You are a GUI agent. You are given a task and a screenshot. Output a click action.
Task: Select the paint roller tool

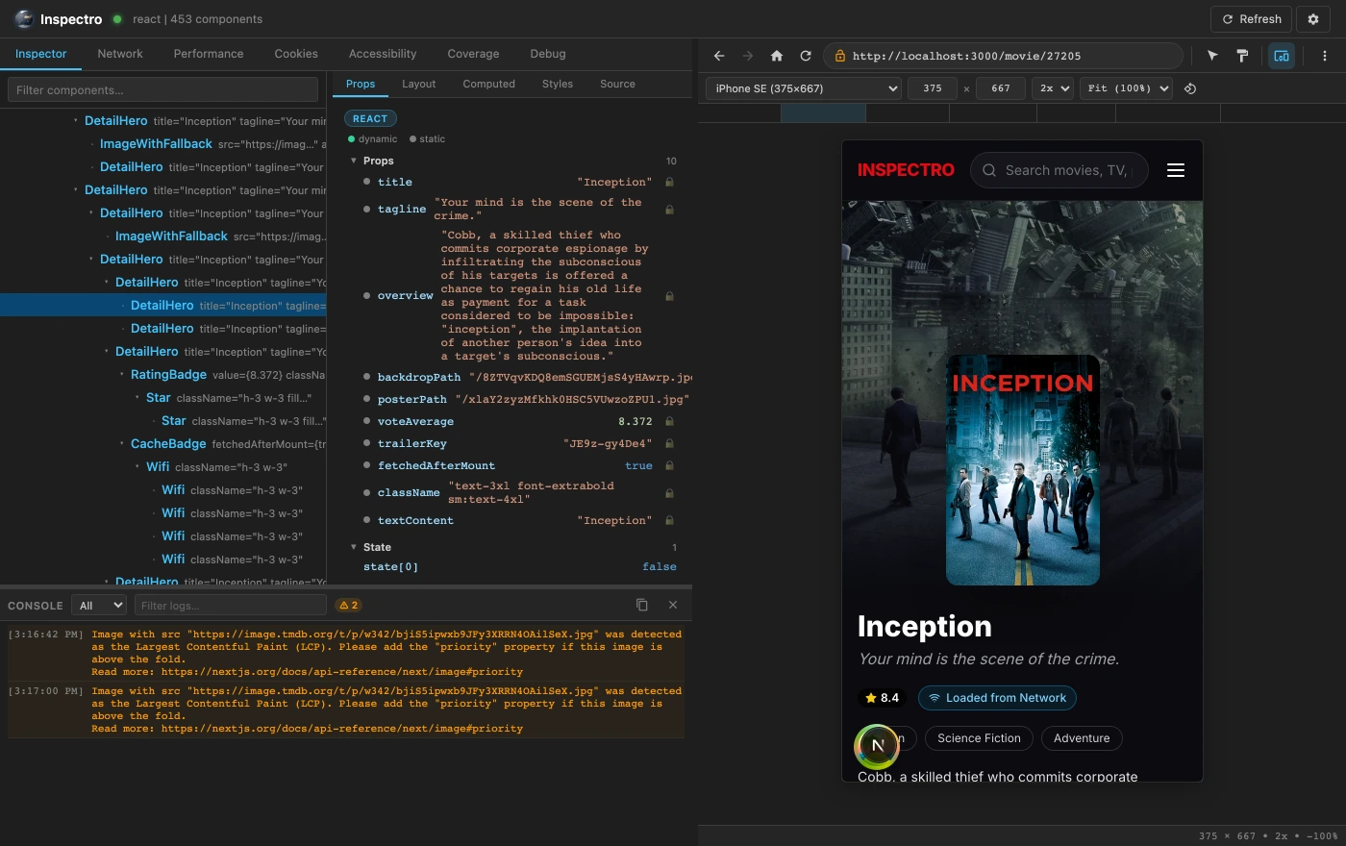pos(1242,56)
